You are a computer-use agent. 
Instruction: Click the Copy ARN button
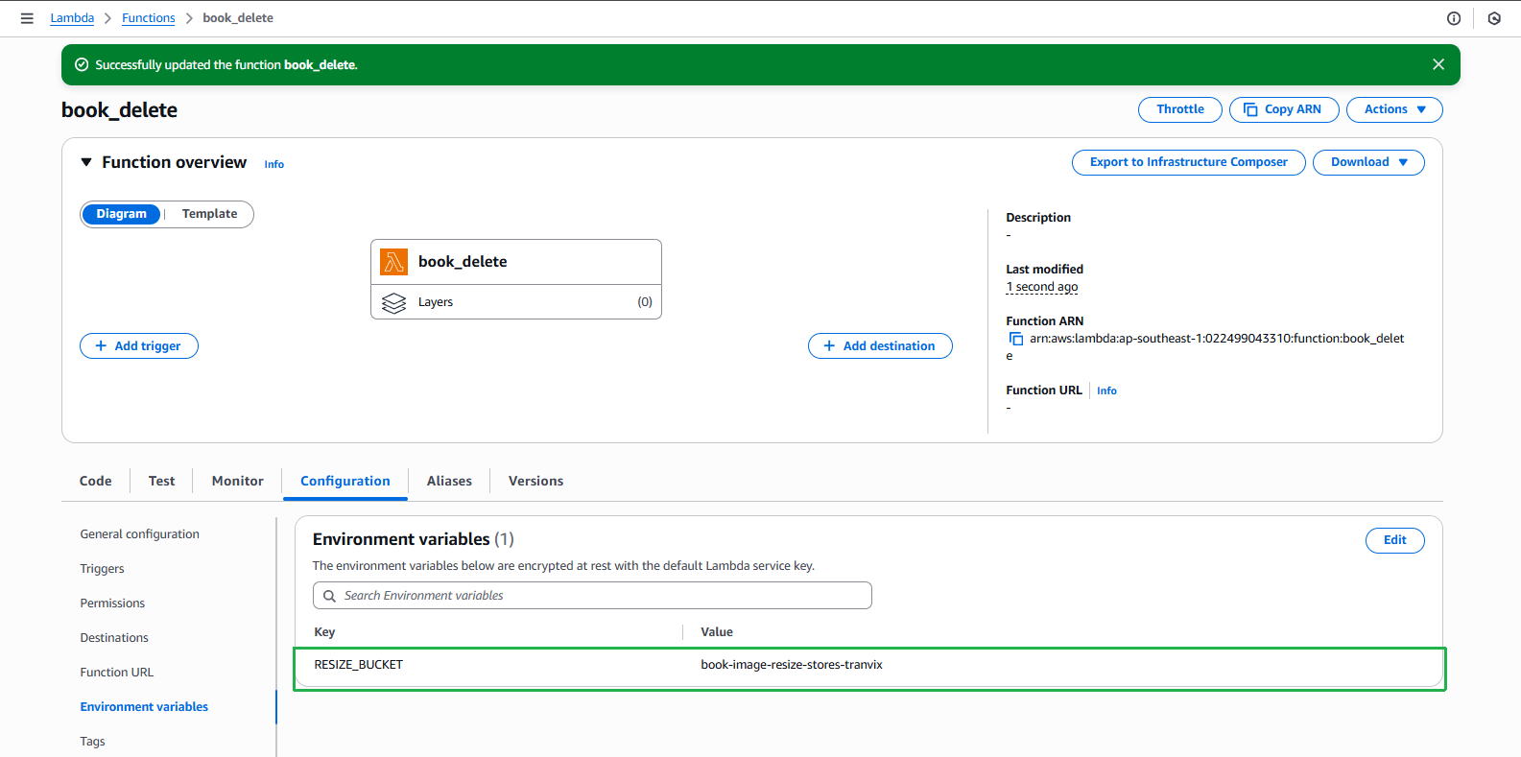(1284, 109)
